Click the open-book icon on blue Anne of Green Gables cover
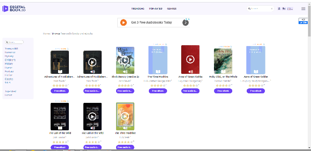 256,72
